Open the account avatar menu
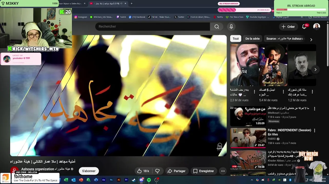 316,27
